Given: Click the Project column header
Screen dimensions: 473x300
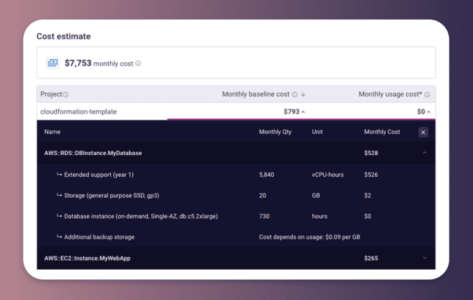Looking at the screenshot, I should pos(51,94).
